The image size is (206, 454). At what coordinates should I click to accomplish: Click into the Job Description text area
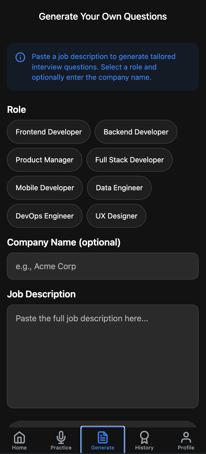(103, 356)
